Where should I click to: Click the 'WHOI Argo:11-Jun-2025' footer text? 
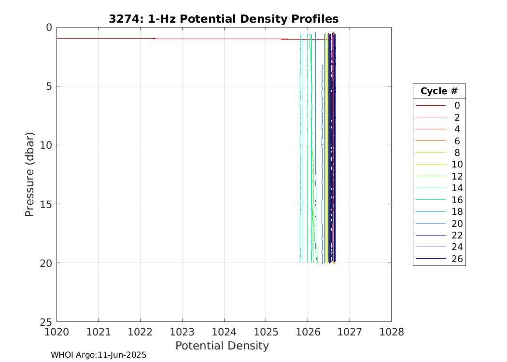(99, 355)
